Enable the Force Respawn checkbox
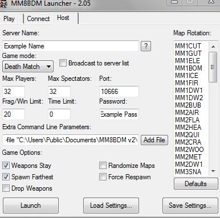This screenshot has width=220, height=218. click(103, 177)
